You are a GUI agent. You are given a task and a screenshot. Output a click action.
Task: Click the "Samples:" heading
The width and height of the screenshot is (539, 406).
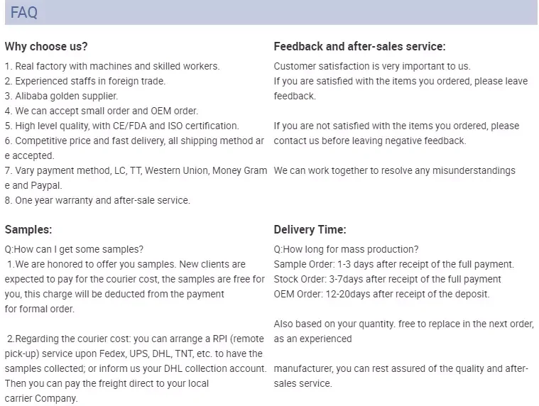(x=28, y=229)
